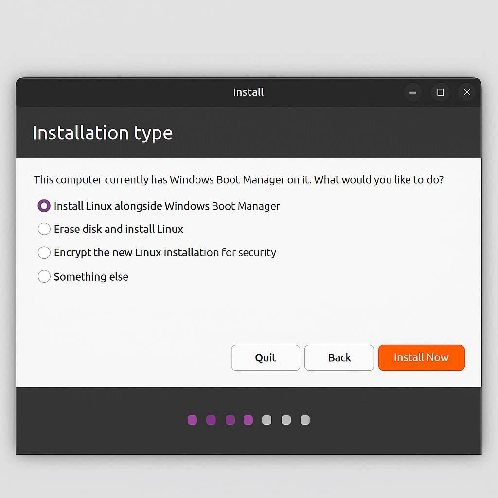Click the first gray progress dot
498x498 pixels.
(267, 420)
